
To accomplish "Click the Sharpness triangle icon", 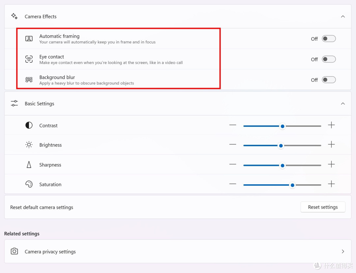I will (x=29, y=165).
